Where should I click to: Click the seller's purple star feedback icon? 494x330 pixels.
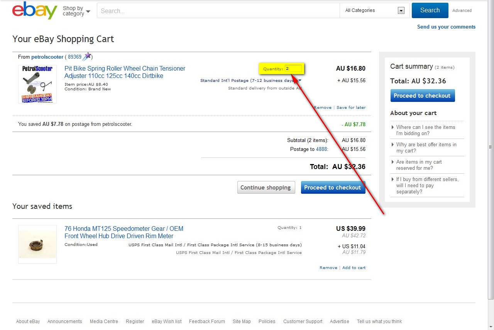pos(88,57)
